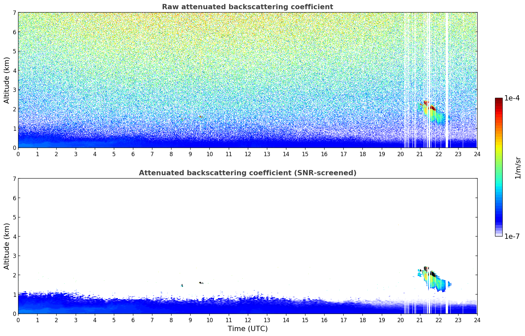Screen dimensions: 525x336
Task: Click the colorbar's '1e-4' maximum label
Action: (x=512, y=98)
